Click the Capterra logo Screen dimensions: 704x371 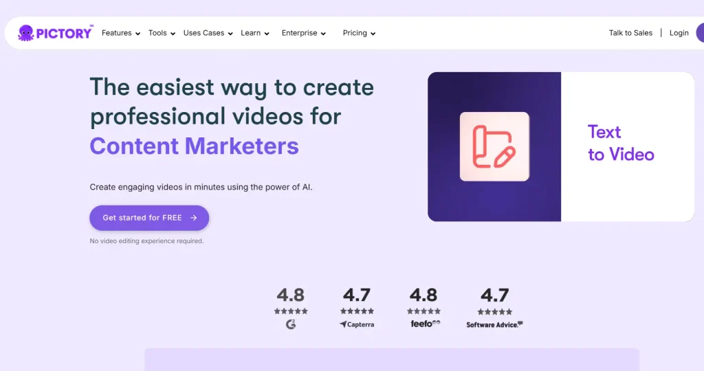tap(357, 324)
